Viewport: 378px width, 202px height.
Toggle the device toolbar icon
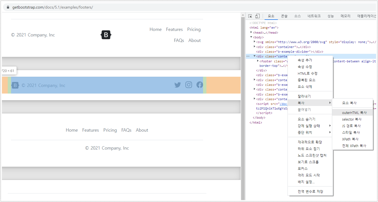(257, 16)
